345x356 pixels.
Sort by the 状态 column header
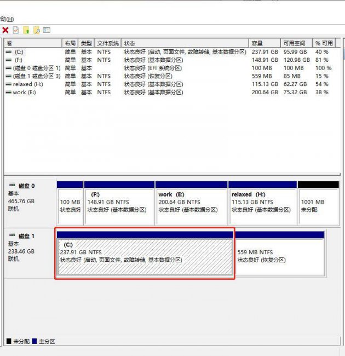185,43
